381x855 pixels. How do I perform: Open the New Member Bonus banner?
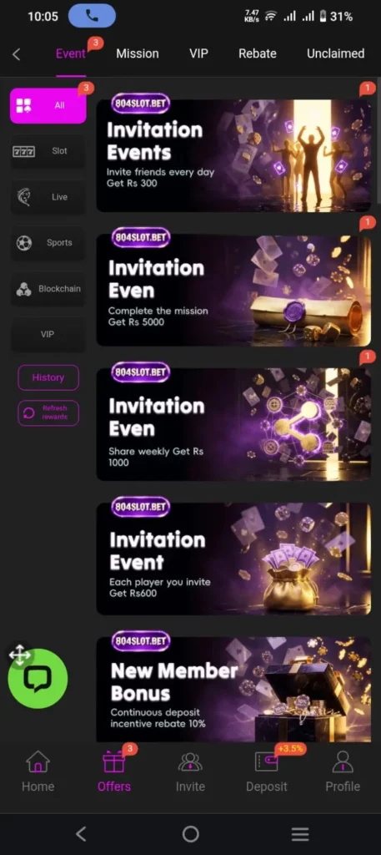tap(234, 689)
